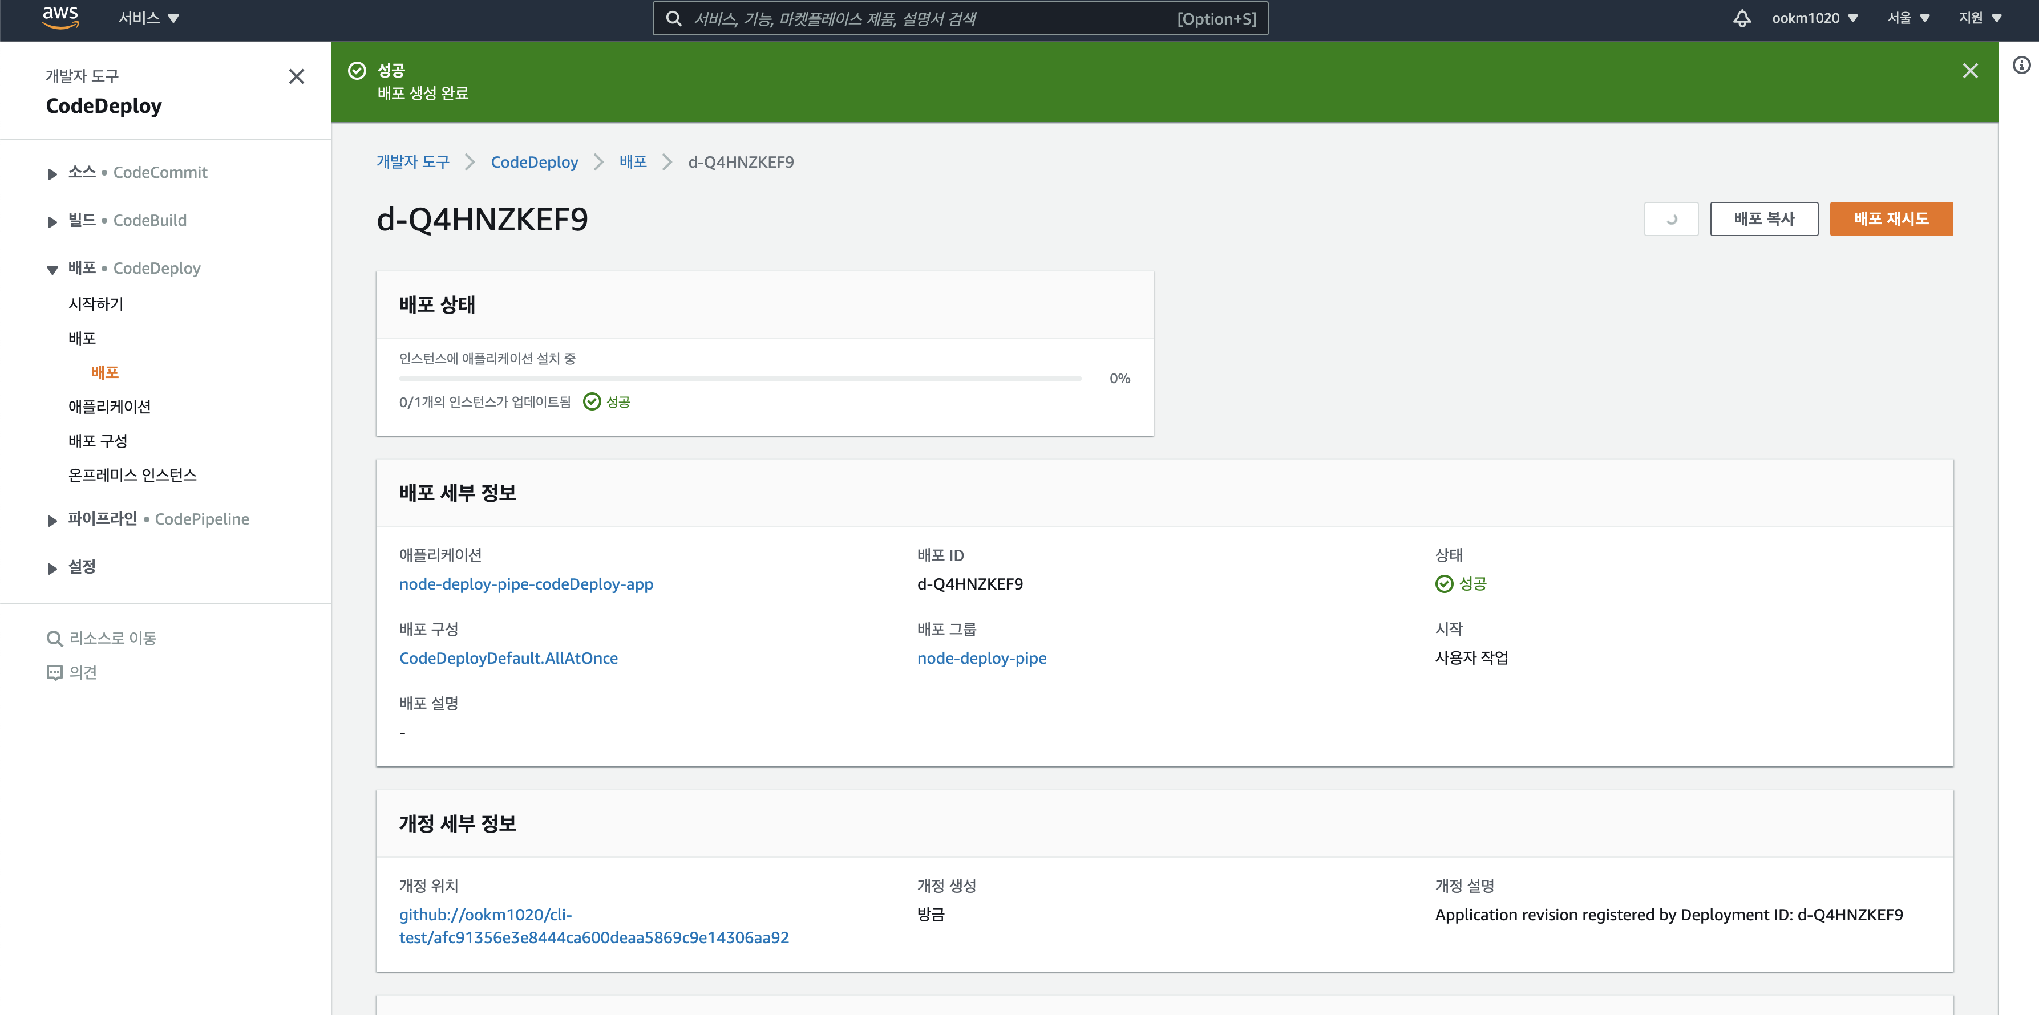Dismiss the green success banner
The height and width of the screenshot is (1015, 2039).
(x=1970, y=71)
